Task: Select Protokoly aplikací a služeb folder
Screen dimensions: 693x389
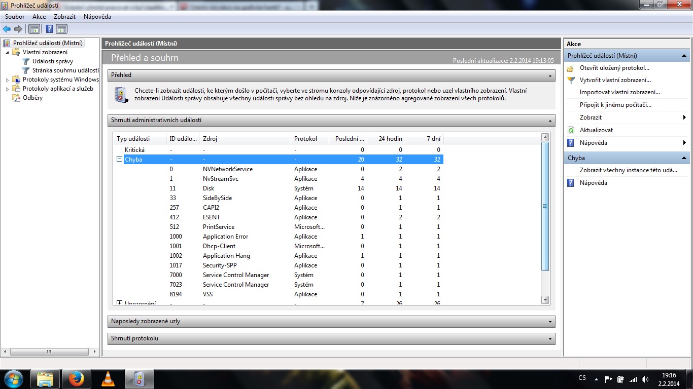Action: [x=58, y=89]
